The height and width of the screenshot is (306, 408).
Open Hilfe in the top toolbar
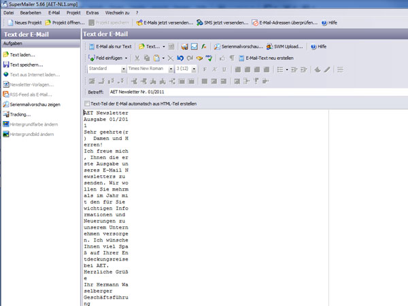coord(329,22)
